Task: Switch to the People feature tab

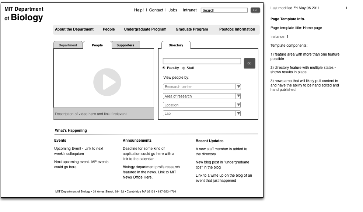Action: tap(97, 45)
